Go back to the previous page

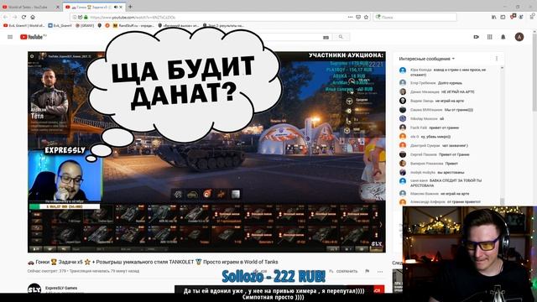pyautogui.click(x=6, y=17)
